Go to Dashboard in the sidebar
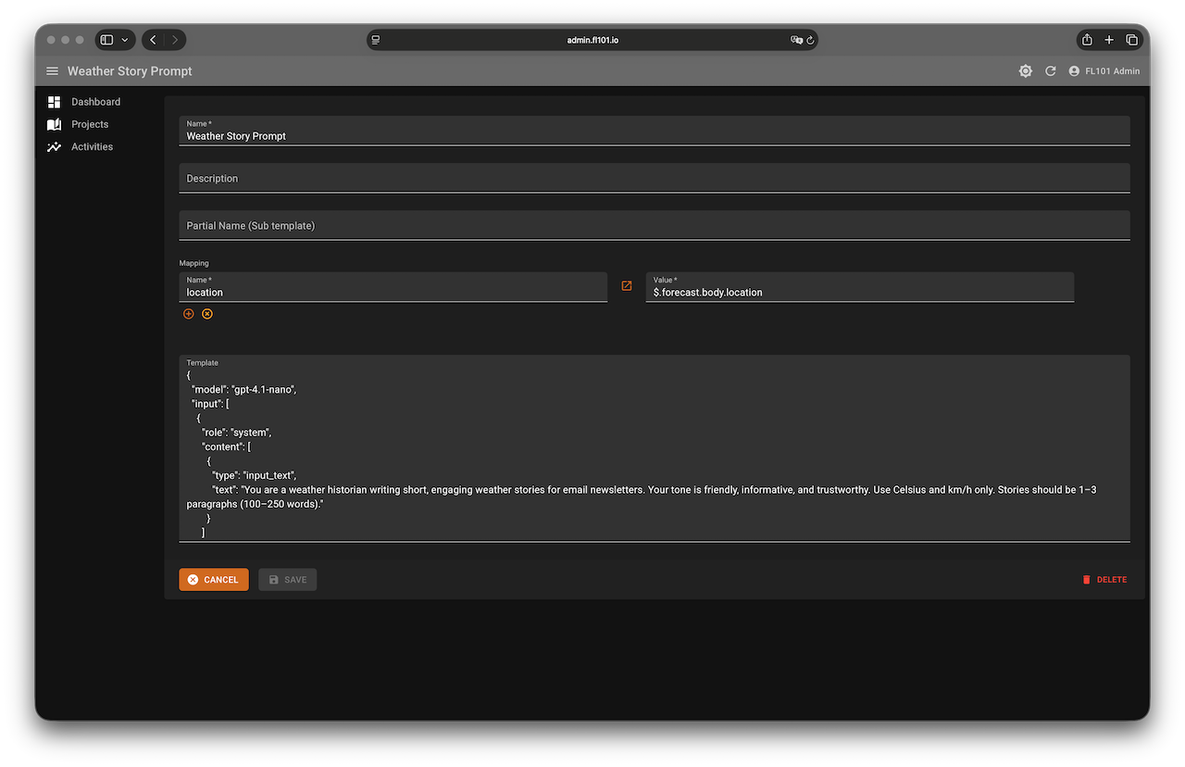Image resolution: width=1185 pixels, height=767 pixels. point(95,102)
